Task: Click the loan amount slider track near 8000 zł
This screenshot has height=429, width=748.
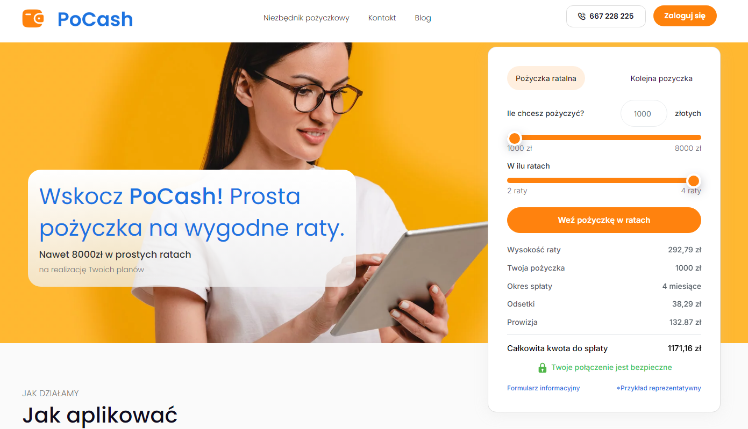Action: pyautogui.click(x=688, y=137)
